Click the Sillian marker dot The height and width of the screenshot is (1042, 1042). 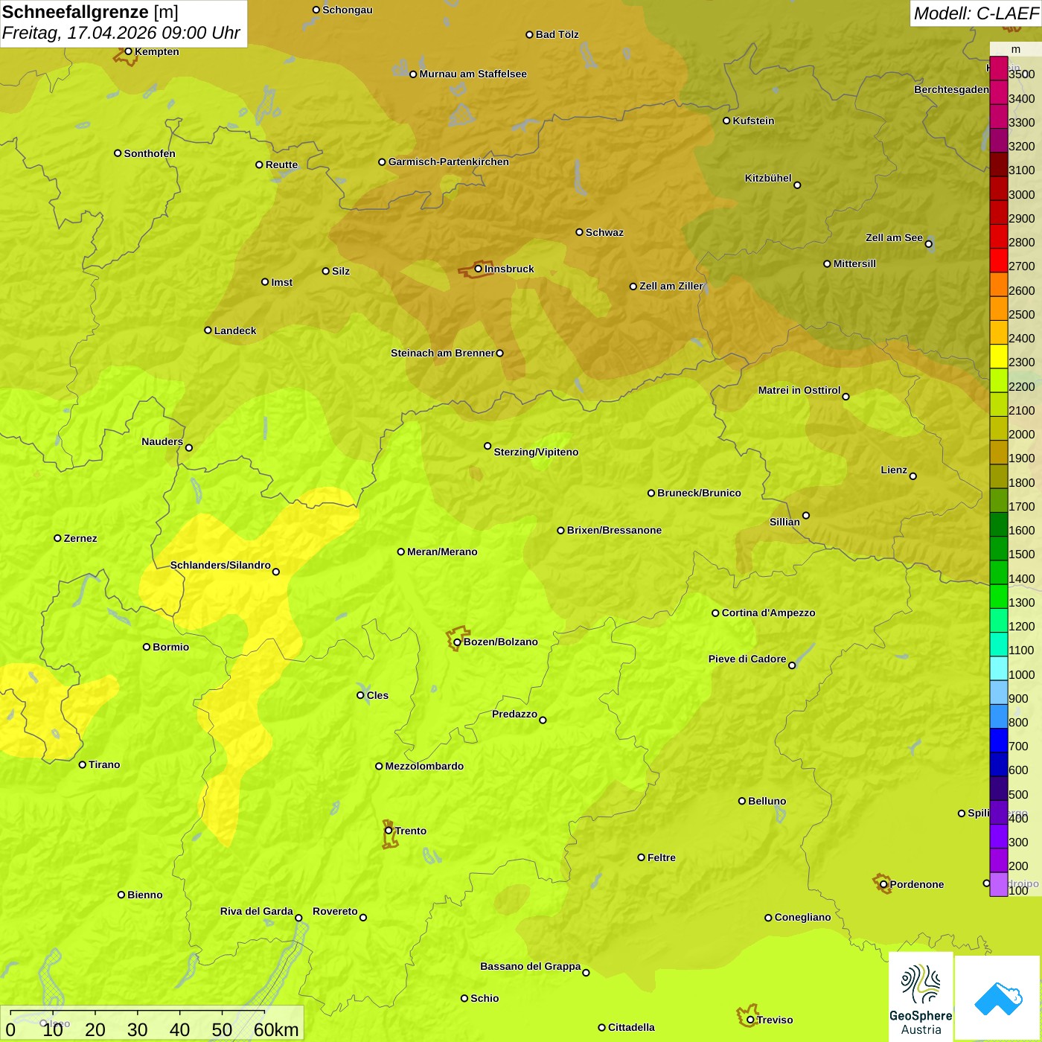(x=806, y=515)
